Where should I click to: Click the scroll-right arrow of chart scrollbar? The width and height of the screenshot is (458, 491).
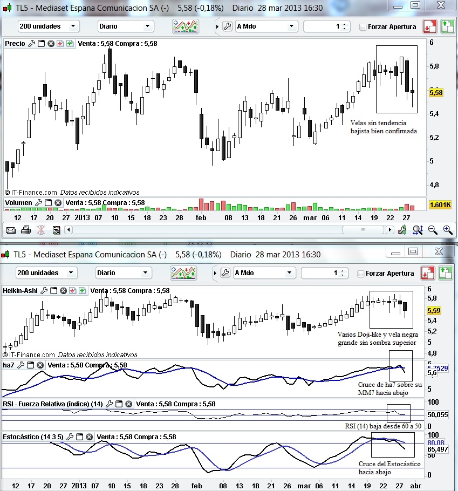coord(389,230)
